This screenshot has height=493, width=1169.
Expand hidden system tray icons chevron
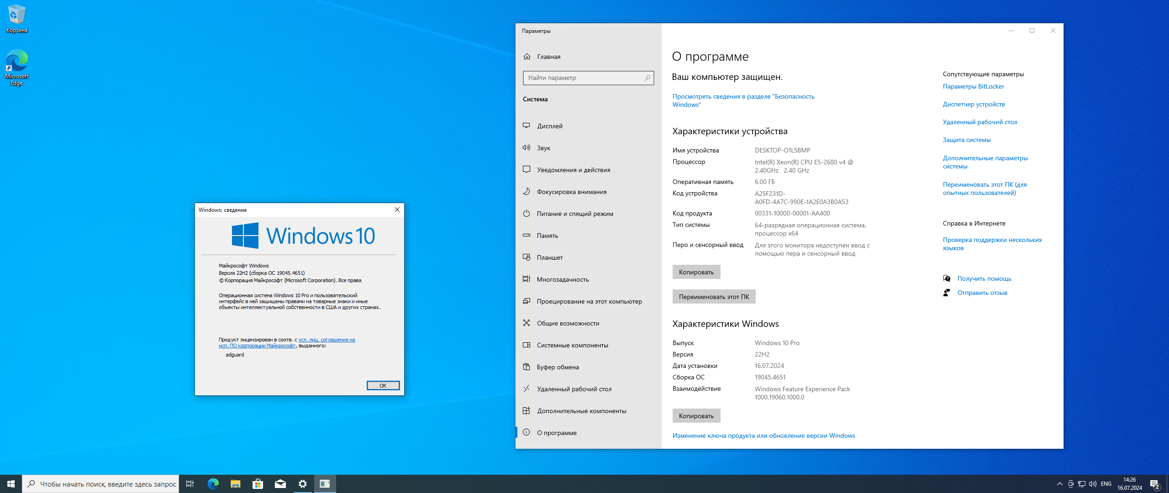[1059, 484]
